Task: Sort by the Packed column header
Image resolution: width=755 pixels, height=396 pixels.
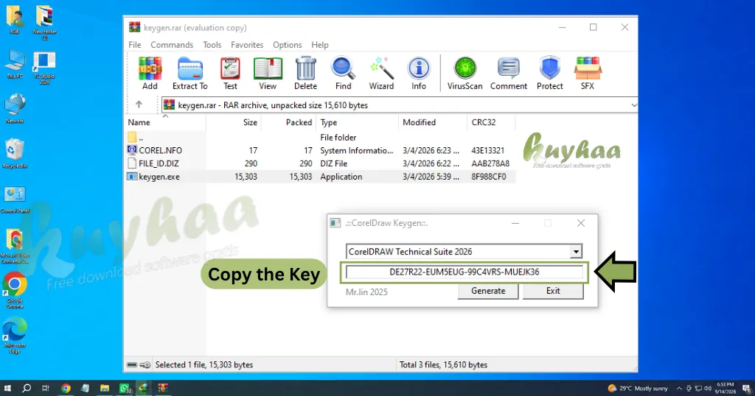Action: [288, 122]
